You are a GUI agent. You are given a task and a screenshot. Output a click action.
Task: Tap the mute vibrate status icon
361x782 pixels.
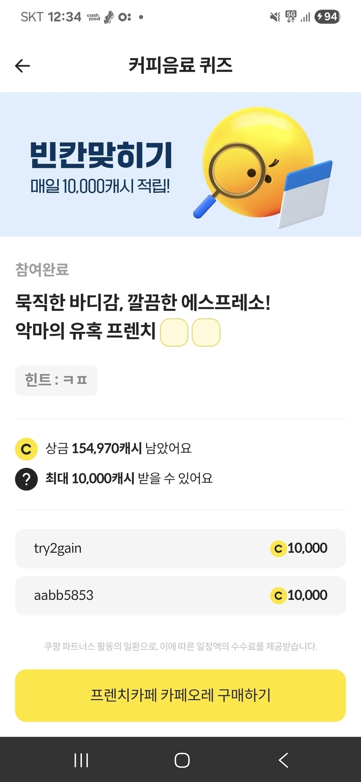click(275, 17)
